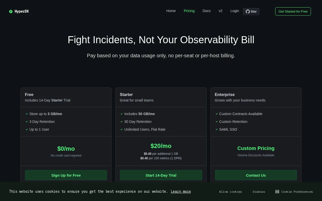The height and width of the screenshot is (201, 322).
Task: Click the 'Includes 50 GB/mo' feature text
Action: [x=140, y=114]
